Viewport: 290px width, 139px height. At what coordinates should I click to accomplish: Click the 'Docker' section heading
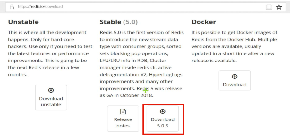(x=204, y=22)
